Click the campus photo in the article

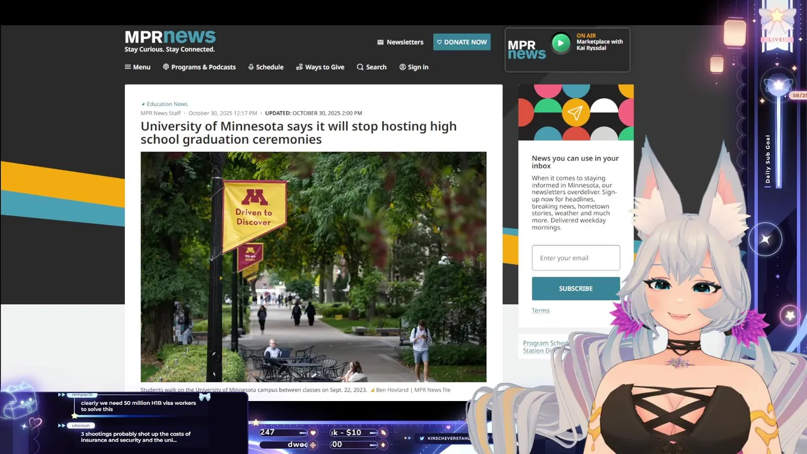click(313, 267)
